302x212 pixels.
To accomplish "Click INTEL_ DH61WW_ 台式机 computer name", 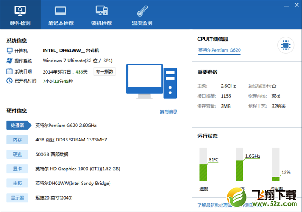I will pos(71,50).
